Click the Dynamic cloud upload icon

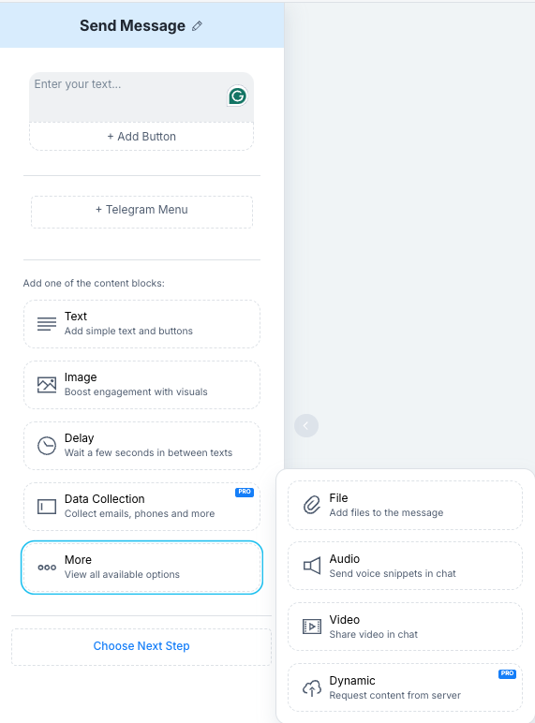(312, 687)
